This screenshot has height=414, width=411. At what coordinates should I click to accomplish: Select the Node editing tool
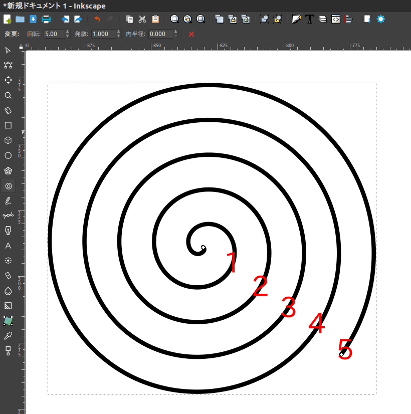point(8,65)
